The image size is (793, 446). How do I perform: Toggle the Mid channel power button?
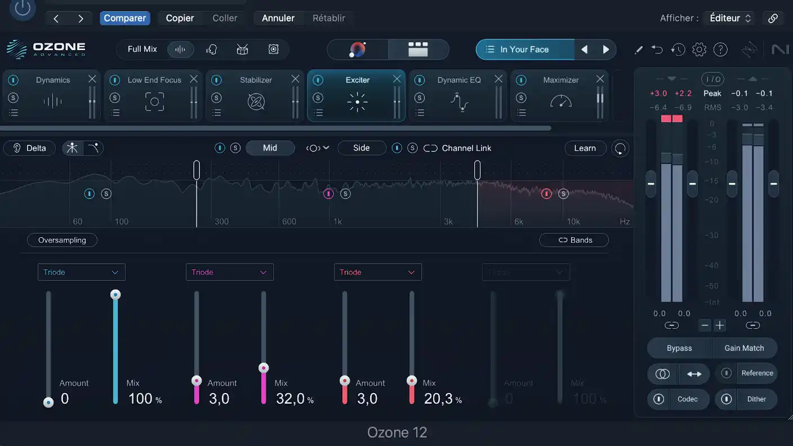coord(220,148)
